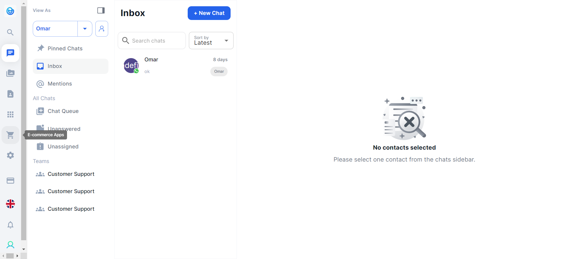
Task: Click the New Chat button
Action: tap(209, 13)
